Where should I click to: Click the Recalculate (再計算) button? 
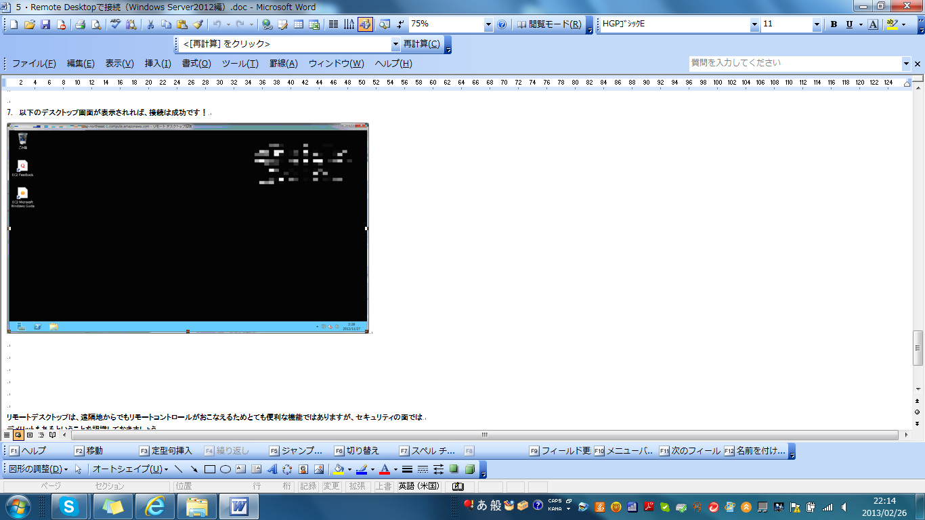[x=422, y=44]
